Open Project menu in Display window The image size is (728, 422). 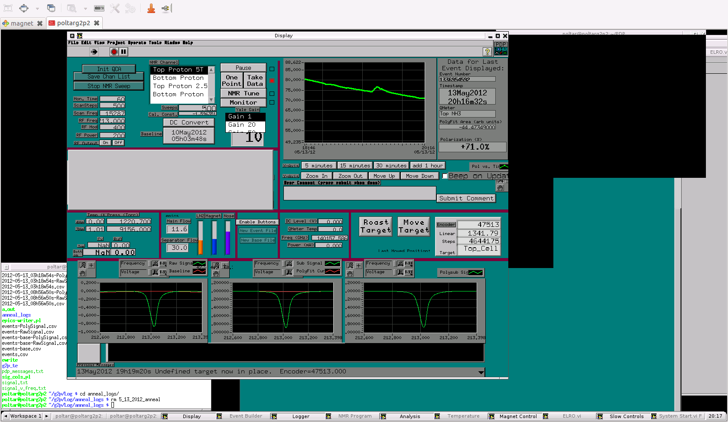[117, 43]
